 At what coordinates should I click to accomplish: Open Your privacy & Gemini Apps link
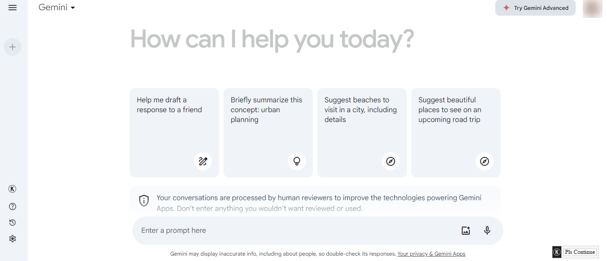[x=431, y=254]
